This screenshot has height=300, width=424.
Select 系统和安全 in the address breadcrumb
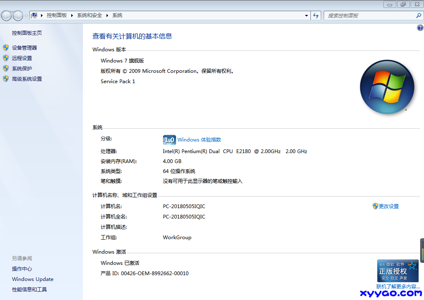click(x=90, y=15)
